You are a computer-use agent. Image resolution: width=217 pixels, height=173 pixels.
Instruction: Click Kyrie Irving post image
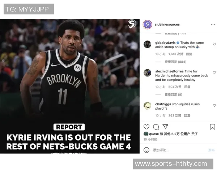point(70,86)
